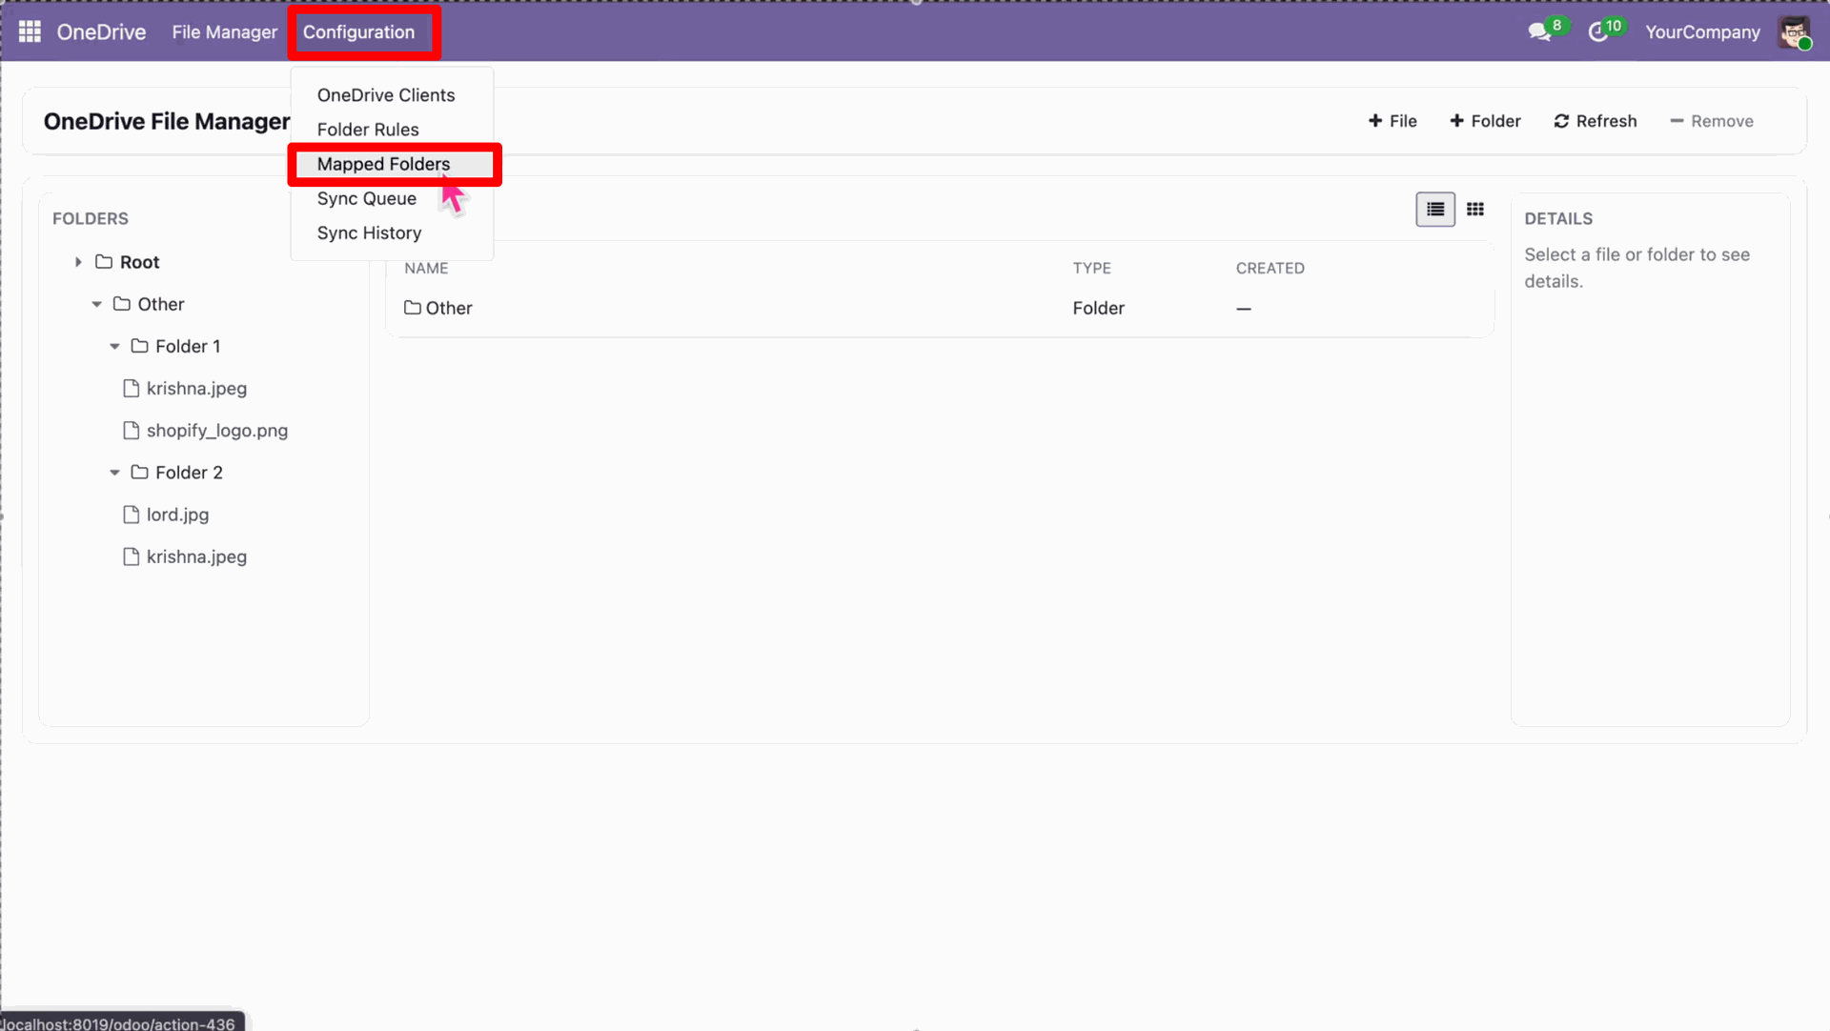The width and height of the screenshot is (1830, 1031).
Task: Select krishna.jpeg under Folder 2
Action: point(196,556)
